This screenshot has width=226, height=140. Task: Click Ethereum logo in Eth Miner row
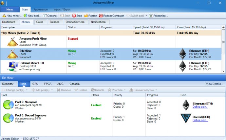[x=182, y=54]
